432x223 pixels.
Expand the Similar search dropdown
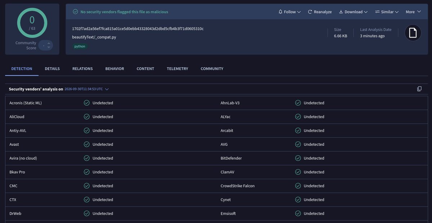point(387,12)
